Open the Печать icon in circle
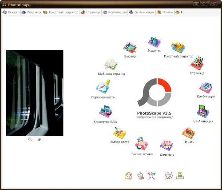Viewport: 222px width, 190px height. [189, 133]
